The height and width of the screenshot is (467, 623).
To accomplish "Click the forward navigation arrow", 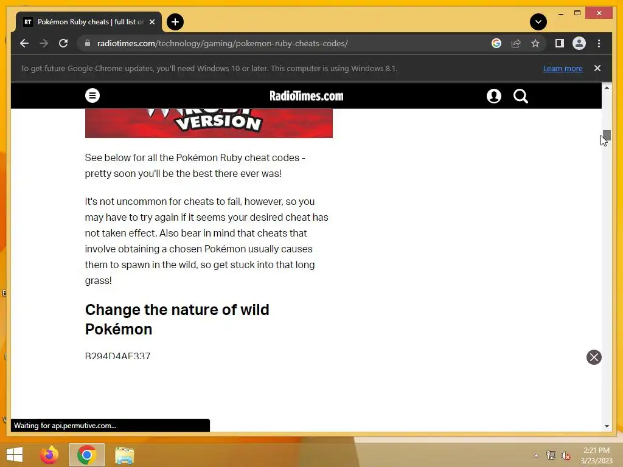I will pos(44,43).
